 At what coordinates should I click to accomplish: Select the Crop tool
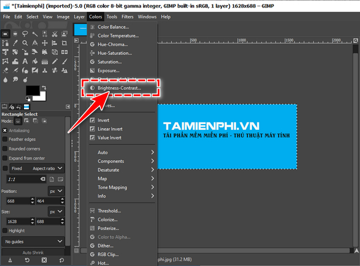tap(64, 43)
